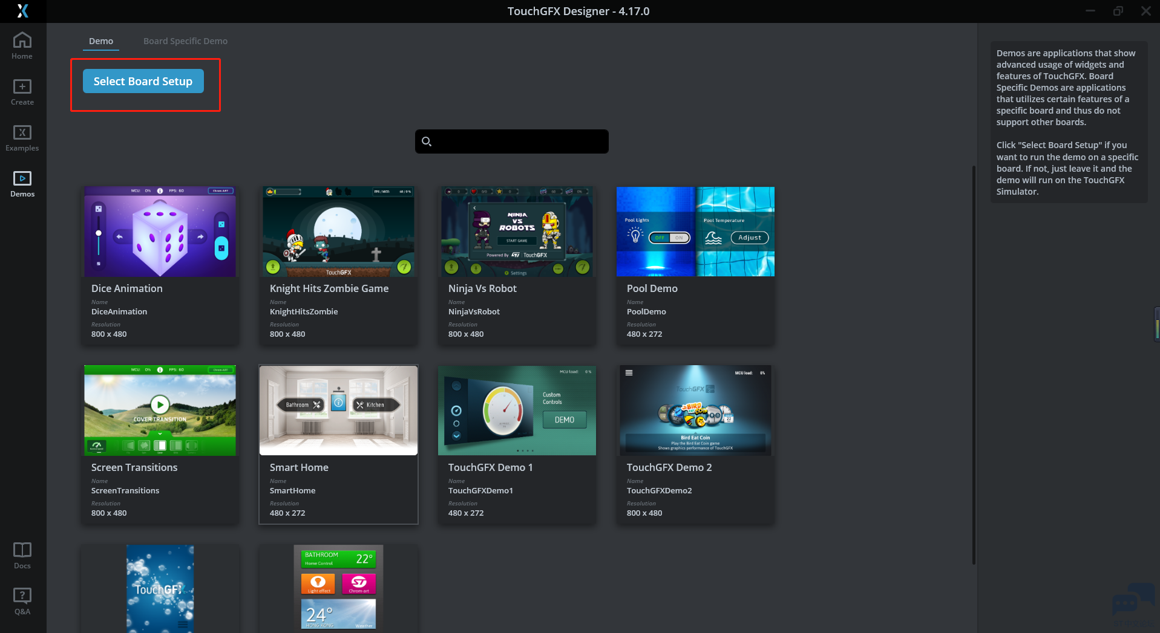Click the search magnifier icon
The width and height of the screenshot is (1160, 633).
(427, 141)
